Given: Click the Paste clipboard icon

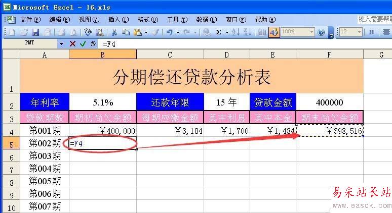Looking at the screenshot, I should click(138, 32).
